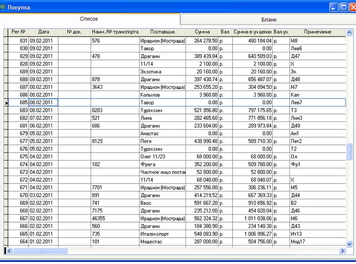Click the Наим./№ транспорта column header
This screenshot has width=356, height=264.
pos(115,32)
